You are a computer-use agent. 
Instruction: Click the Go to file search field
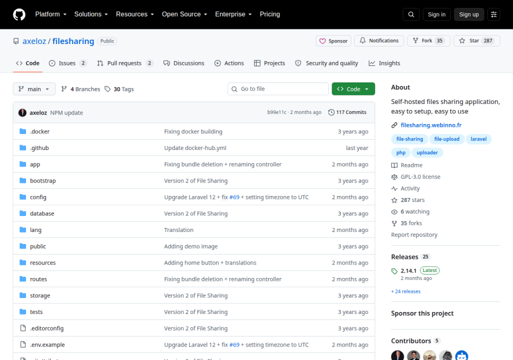pyautogui.click(x=278, y=89)
